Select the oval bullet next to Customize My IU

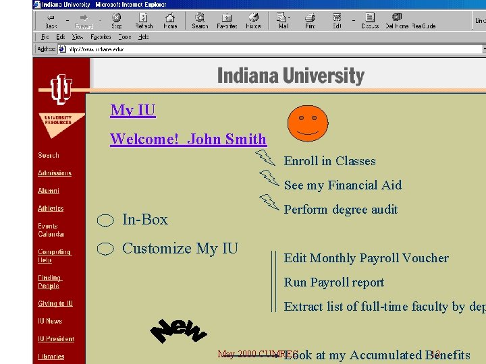pos(105,249)
